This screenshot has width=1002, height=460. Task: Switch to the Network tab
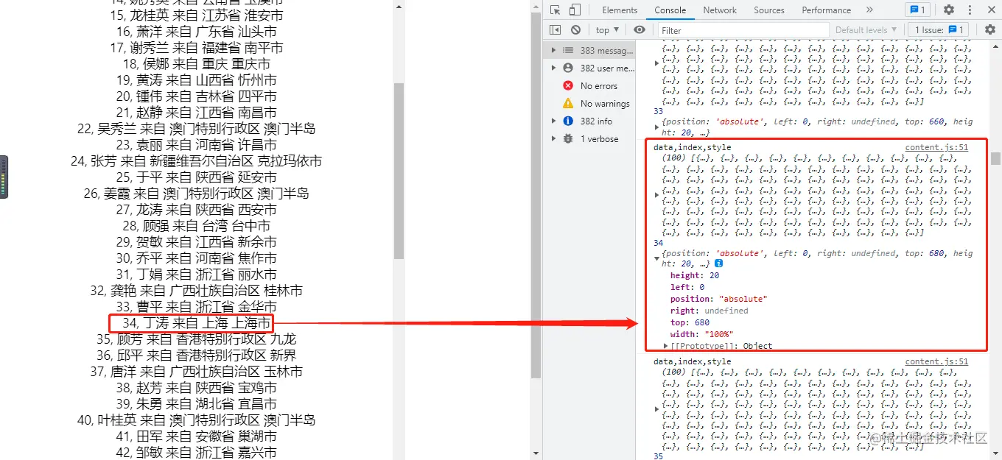pos(720,10)
